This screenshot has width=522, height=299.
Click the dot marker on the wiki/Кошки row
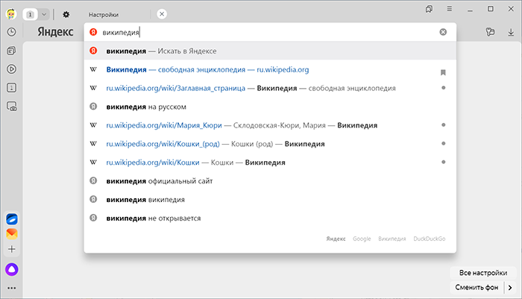coord(444,162)
